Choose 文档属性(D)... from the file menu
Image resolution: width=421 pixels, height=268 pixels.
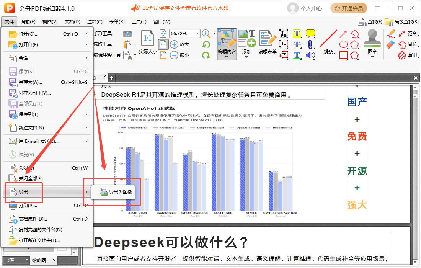point(48,219)
